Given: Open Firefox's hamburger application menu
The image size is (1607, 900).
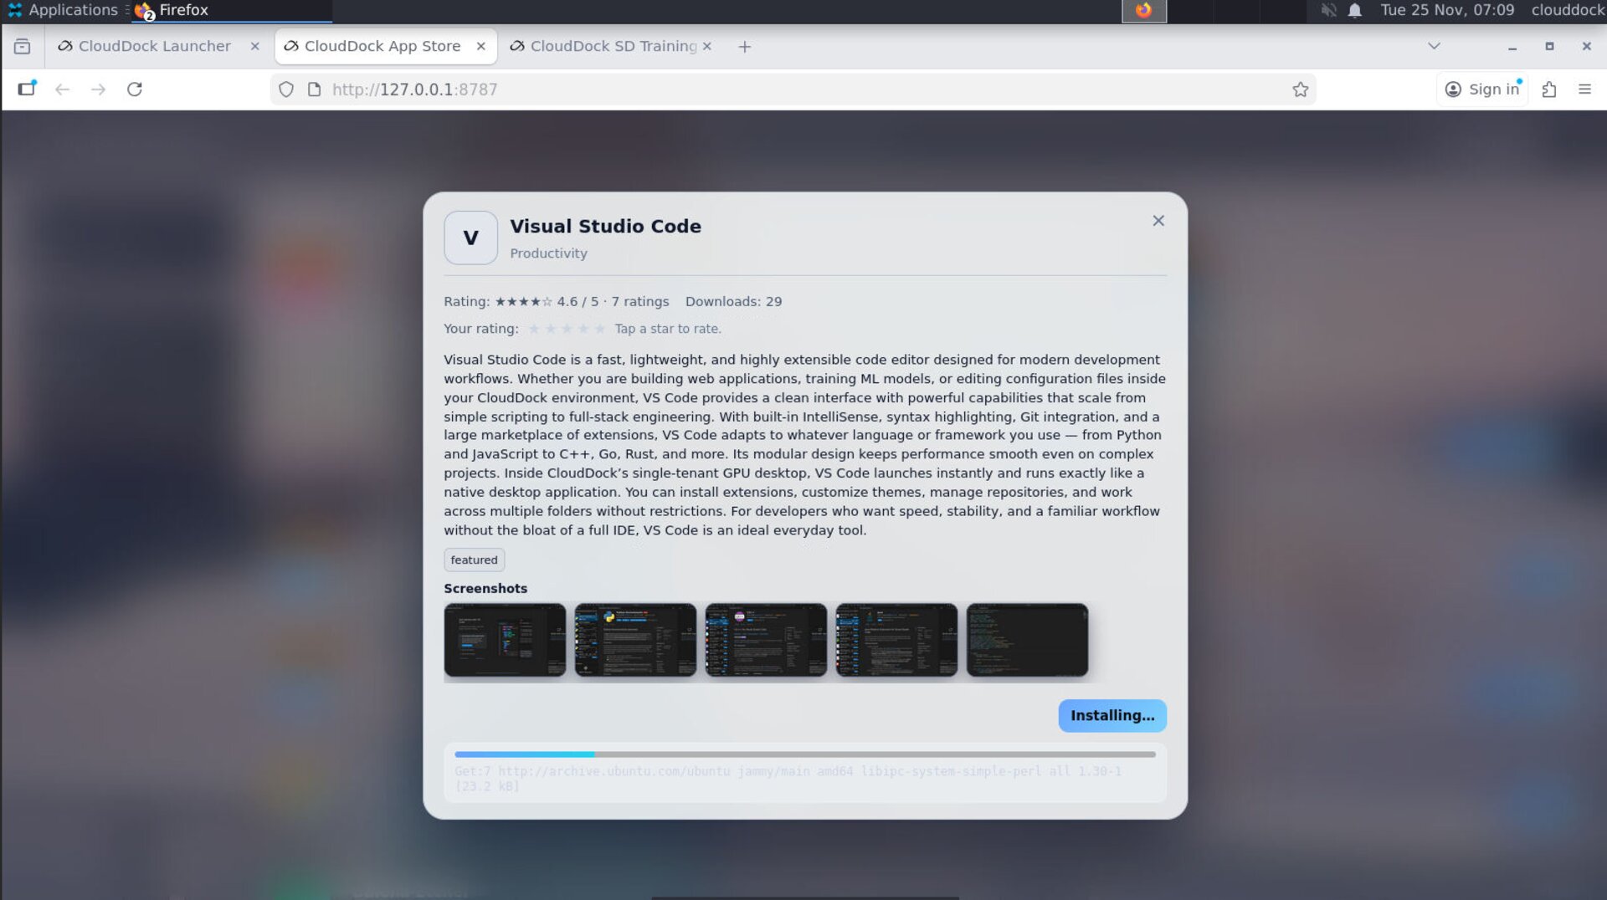Looking at the screenshot, I should [1584, 89].
